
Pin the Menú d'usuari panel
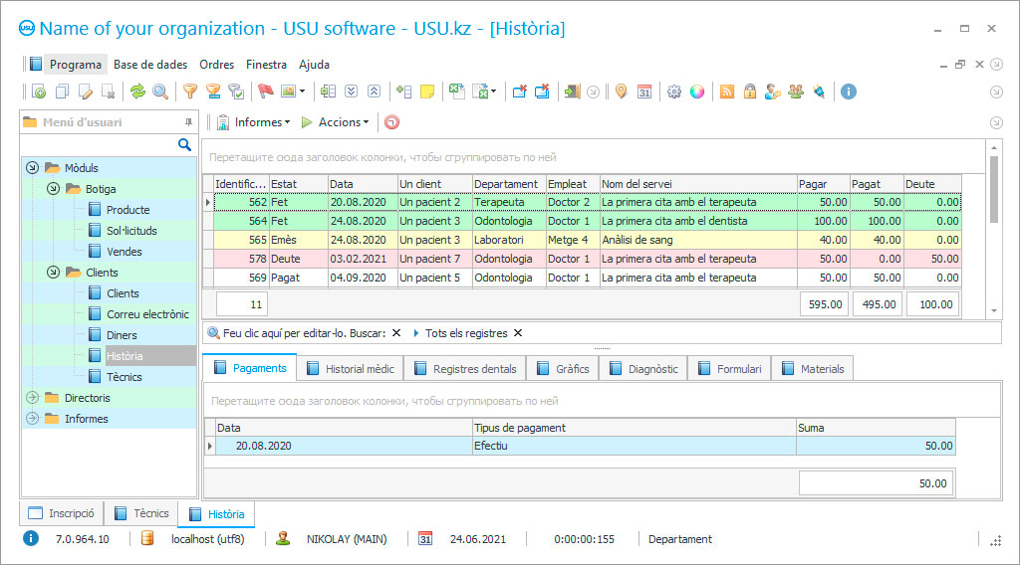(188, 122)
